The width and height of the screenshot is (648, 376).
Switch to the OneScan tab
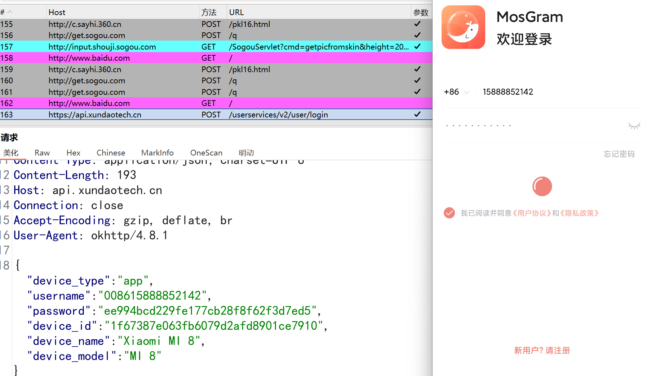pos(206,153)
